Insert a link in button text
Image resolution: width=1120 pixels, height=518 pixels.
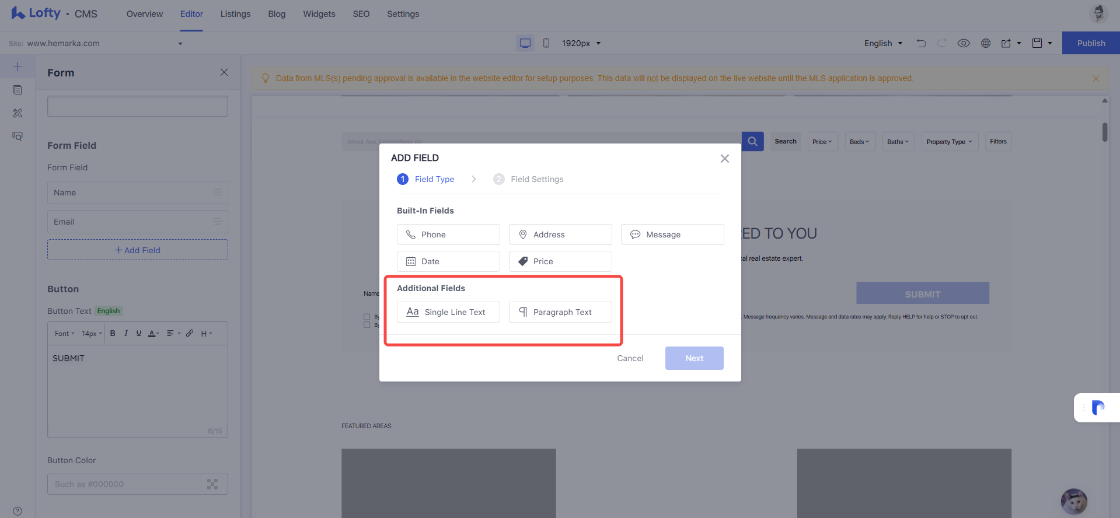[x=190, y=333]
